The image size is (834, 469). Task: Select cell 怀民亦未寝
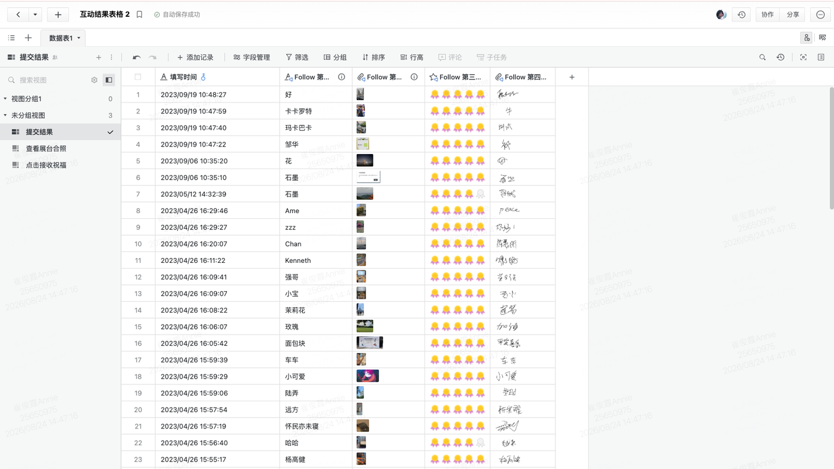pyautogui.click(x=316, y=426)
